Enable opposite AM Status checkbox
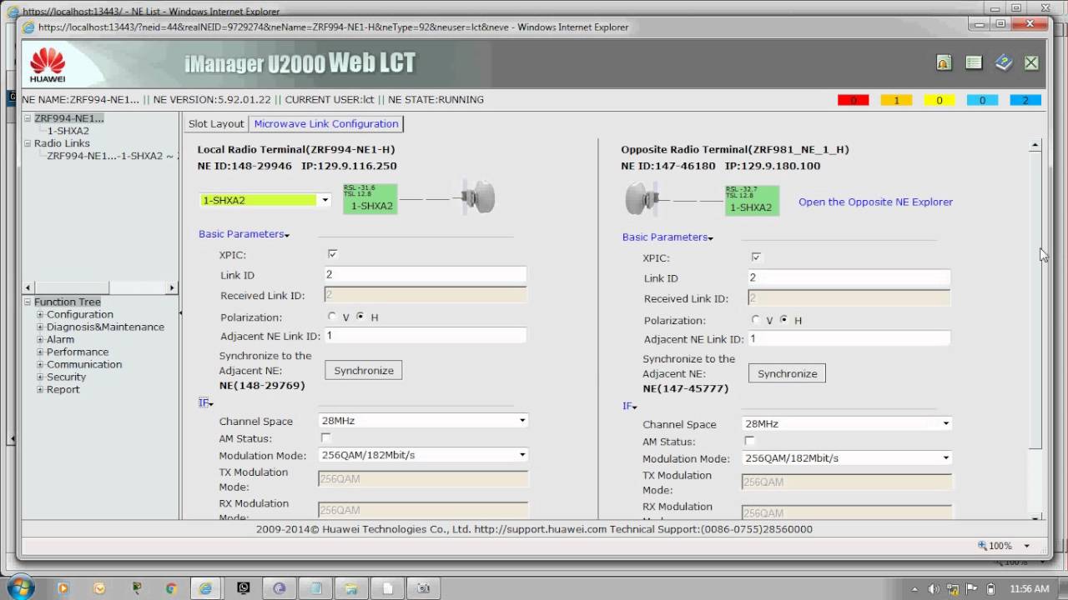 pos(749,441)
